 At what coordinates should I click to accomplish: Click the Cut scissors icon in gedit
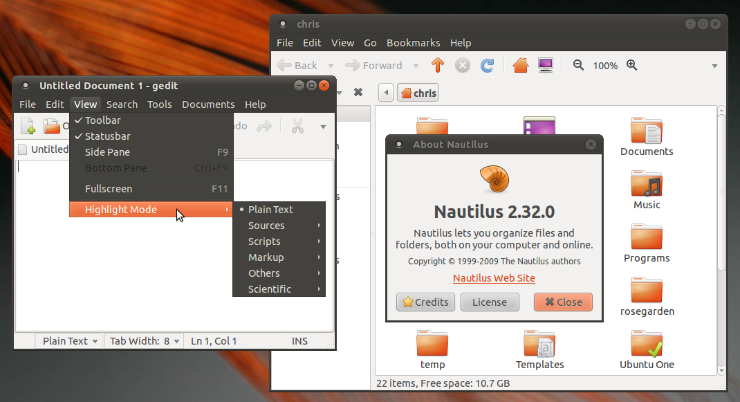click(x=297, y=126)
